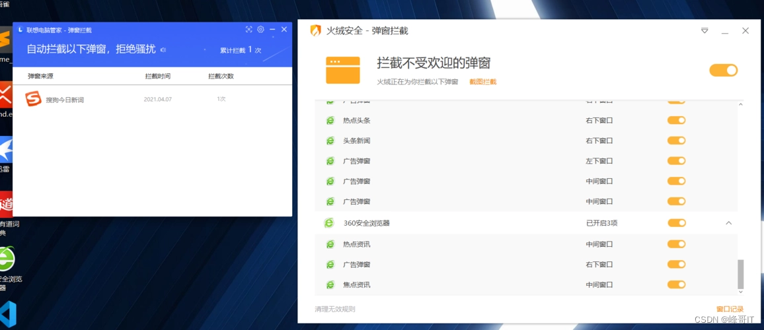Click 累计拦截 1 次 counter
Screen dimensions: 764x330
point(241,49)
